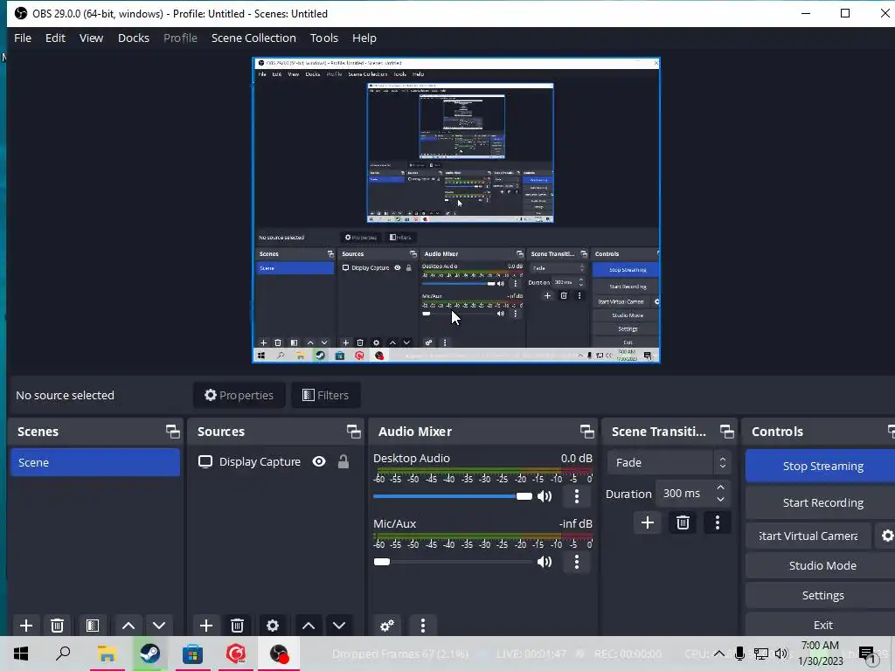Toggle Display Capture lock icon
Image resolution: width=895 pixels, height=671 pixels.
coord(343,461)
